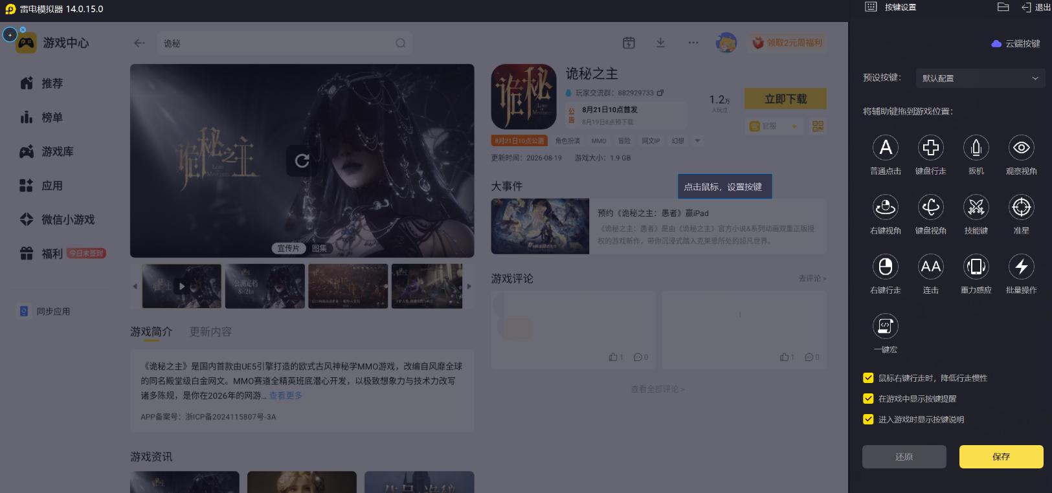This screenshot has height=493, width=1052.
Task: Select the 批量操作 batch operation lightning icon
Action: 1022,267
